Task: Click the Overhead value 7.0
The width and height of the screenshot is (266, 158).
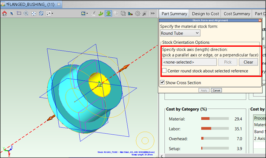Action: 239,139
